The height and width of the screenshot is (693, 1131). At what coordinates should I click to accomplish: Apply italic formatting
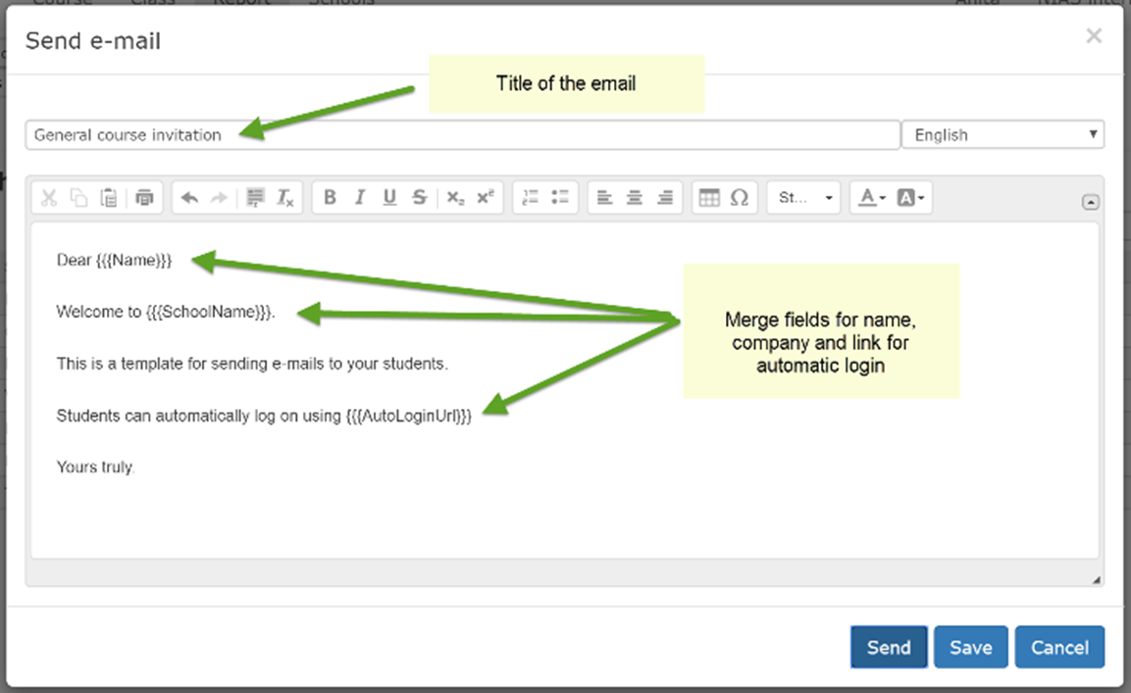[x=360, y=198]
